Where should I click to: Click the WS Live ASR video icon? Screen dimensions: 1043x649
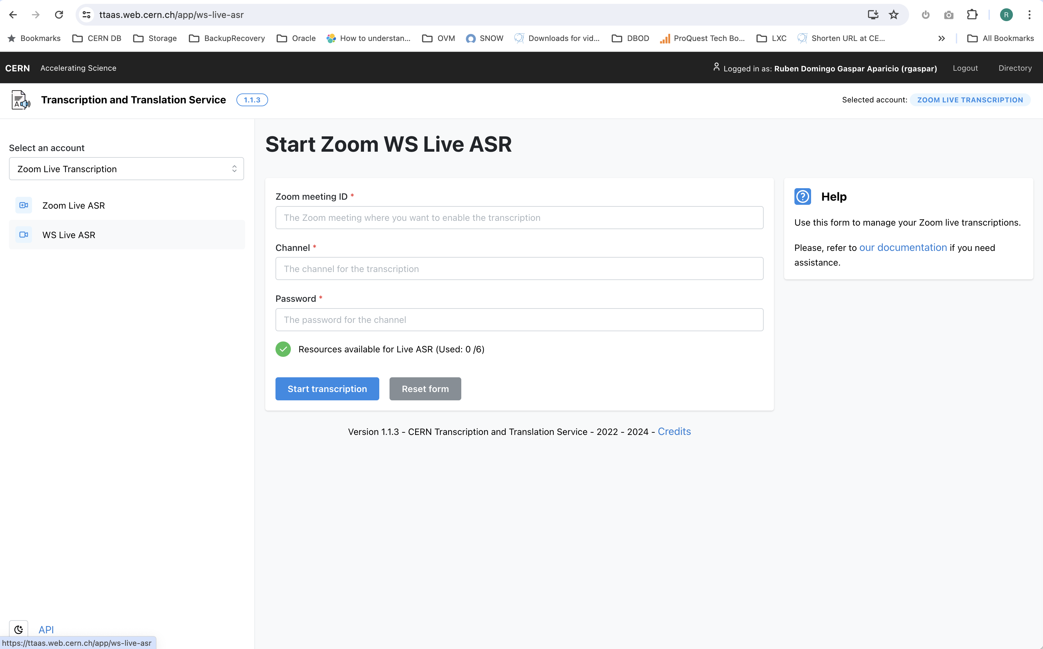click(24, 234)
